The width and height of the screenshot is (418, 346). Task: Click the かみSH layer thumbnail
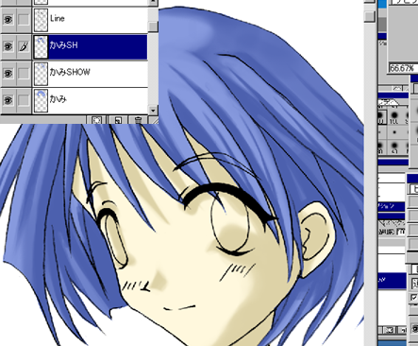point(41,46)
